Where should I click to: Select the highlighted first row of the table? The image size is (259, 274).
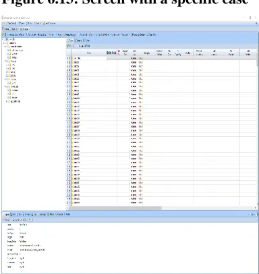tap(162, 58)
